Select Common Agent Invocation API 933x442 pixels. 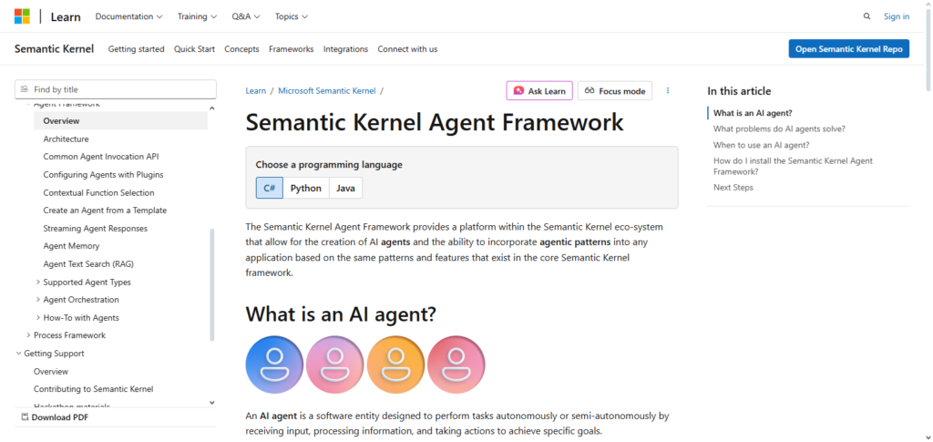(101, 157)
